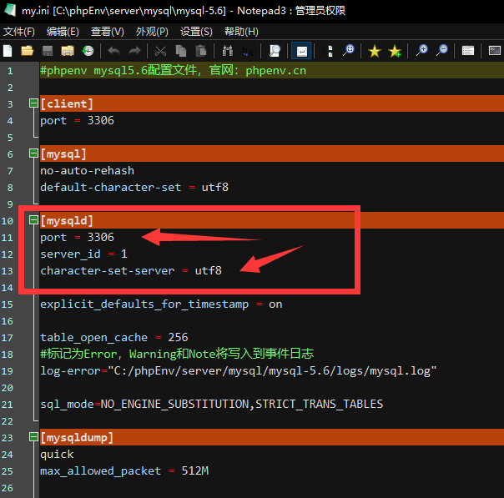Image resolution: width=504 pixels, height=498 pixels.
Task: Open the 设置(S) menu
Action: coord(196,32)
